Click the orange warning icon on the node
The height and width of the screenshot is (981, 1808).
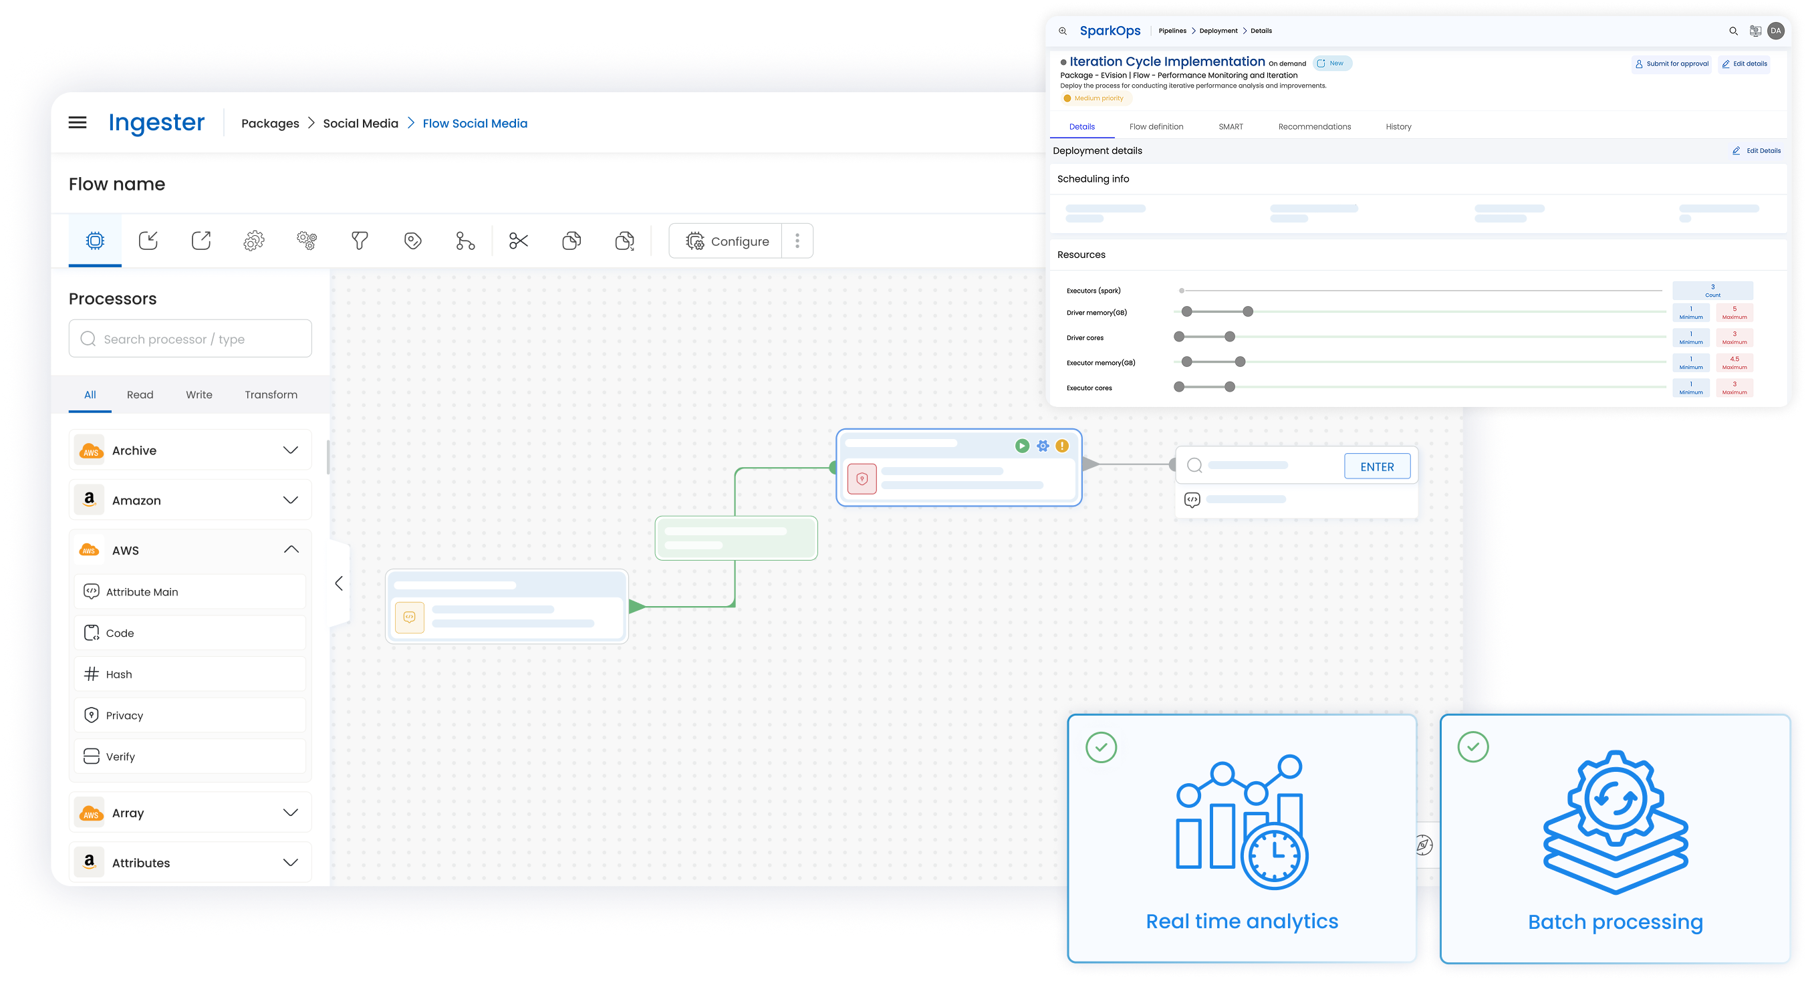click(1062, 446)
